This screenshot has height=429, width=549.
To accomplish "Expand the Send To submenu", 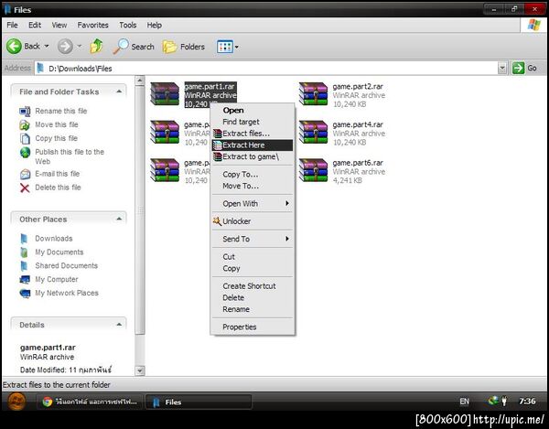I will [253, 239].
